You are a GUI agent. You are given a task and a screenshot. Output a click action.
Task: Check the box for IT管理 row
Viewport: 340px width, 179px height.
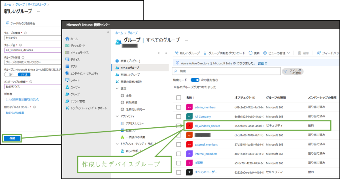[178, 163]
